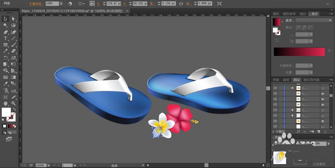Click the 不透明度 link in control bar
The image size is (335, 168).
coord(36,4)
